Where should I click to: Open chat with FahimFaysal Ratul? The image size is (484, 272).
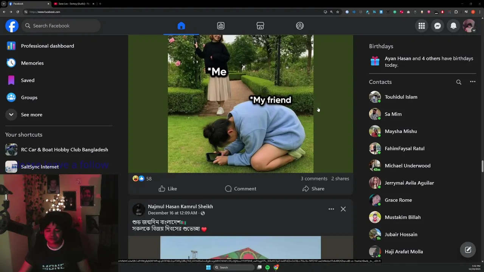(422, 148)
